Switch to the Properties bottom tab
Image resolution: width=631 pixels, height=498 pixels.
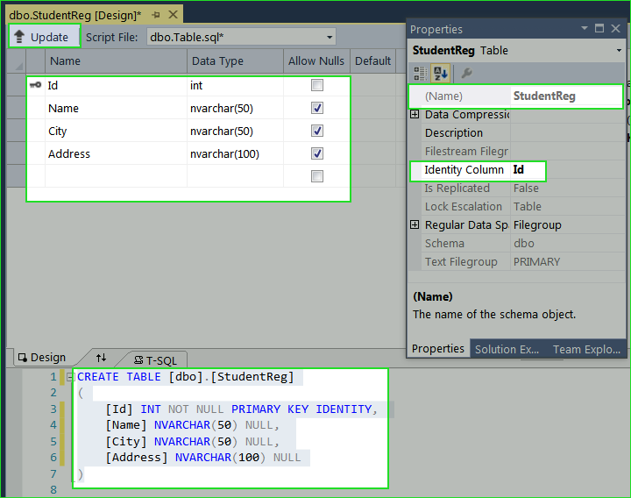pyautogui.click(x=438, y=349)
